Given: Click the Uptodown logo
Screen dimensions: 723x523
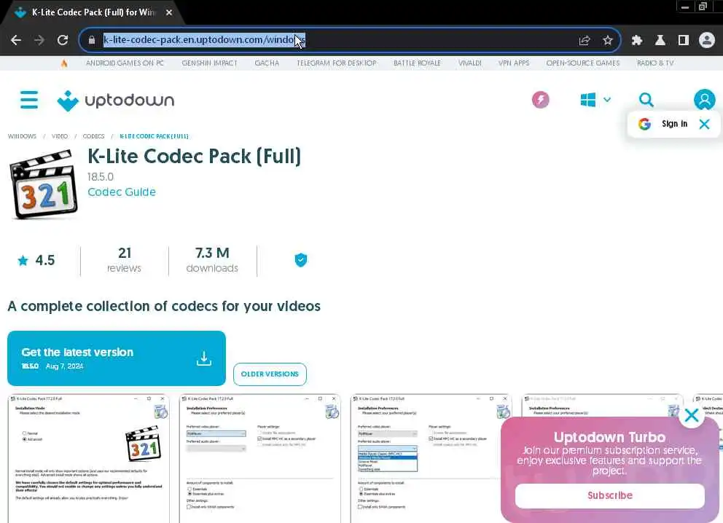Looking at the screenshot, I should 116,101.
